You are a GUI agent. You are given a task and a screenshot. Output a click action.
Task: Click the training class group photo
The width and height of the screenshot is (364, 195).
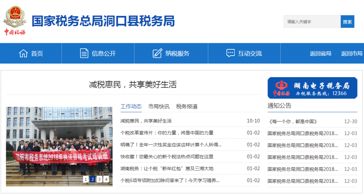pyautogui.click(x=59, y=145)
